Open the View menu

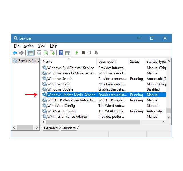pos(42,46)
